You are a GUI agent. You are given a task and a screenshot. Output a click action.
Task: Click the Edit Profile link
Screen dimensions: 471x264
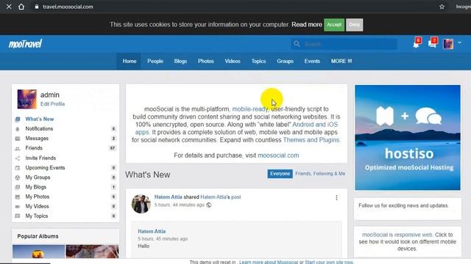coord(52,104)
